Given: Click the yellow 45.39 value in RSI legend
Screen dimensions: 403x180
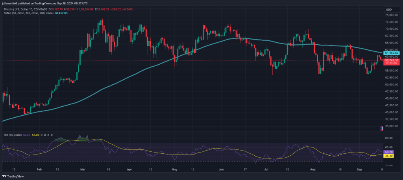Looking at the screenshot, I should (x=35, y=135).
